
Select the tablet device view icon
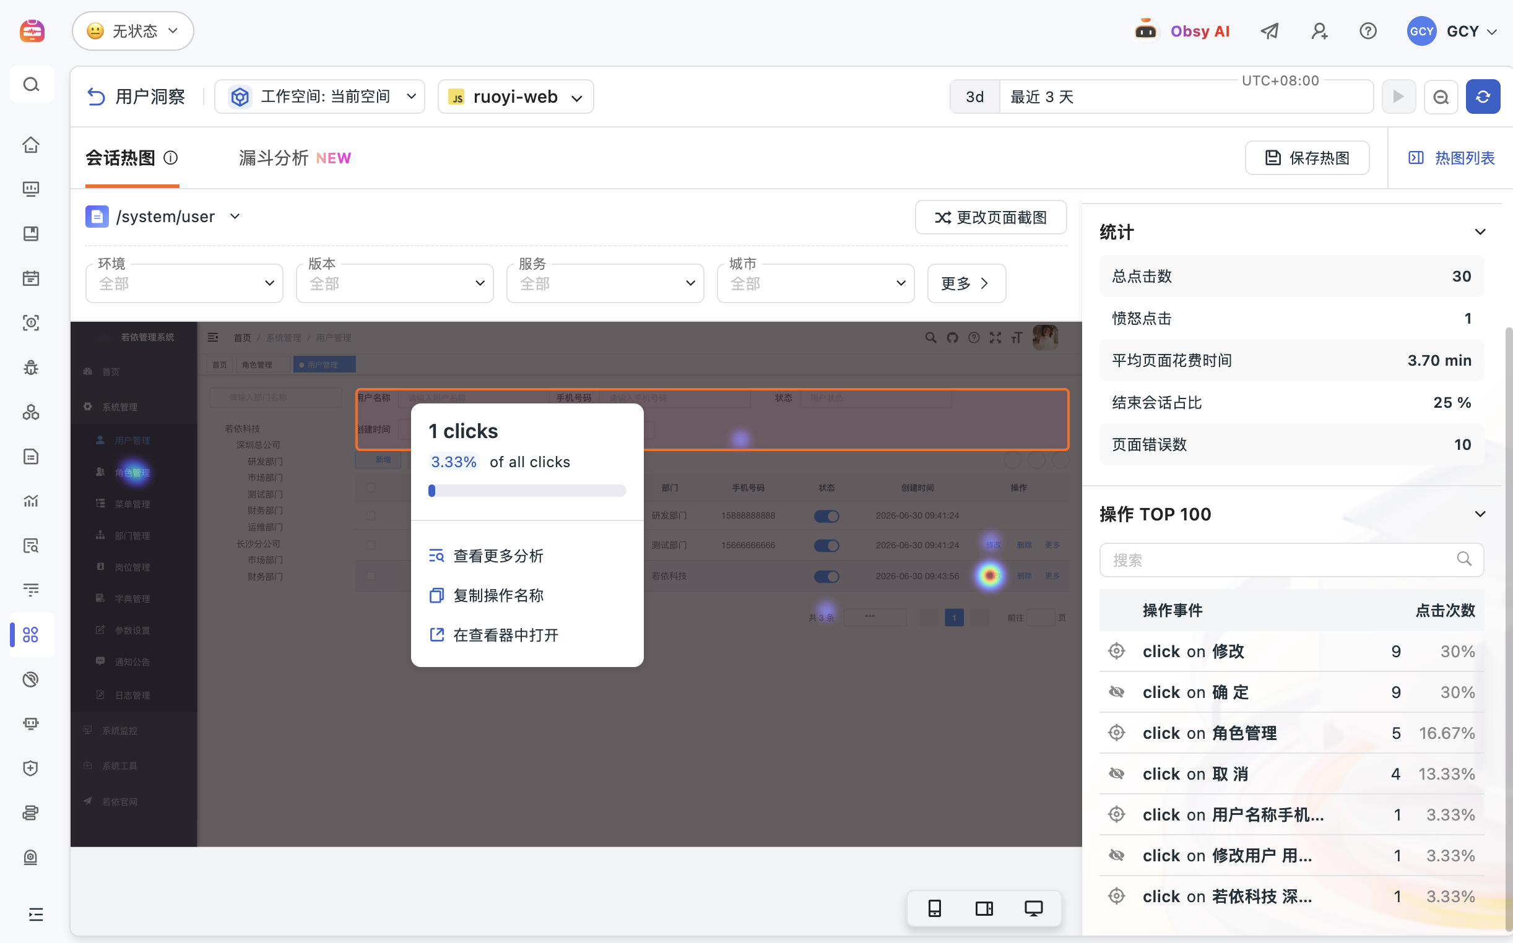(x=984, y=908)
